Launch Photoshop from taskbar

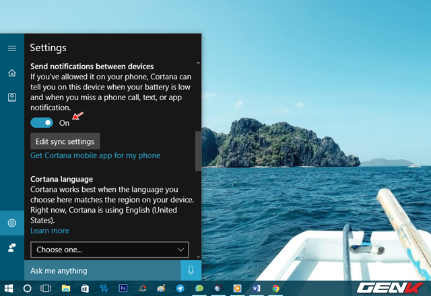tap(123, 289)
